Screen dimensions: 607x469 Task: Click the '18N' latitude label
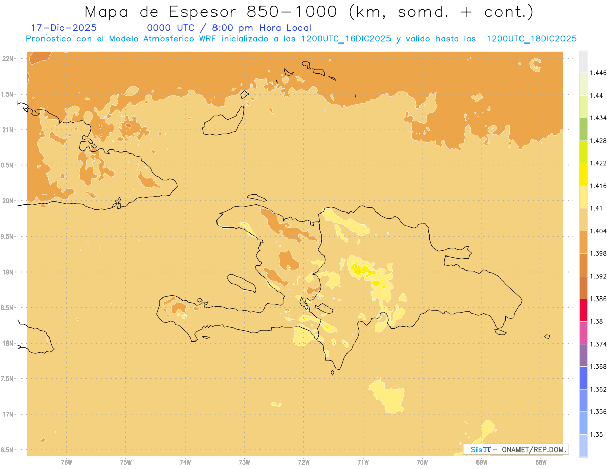pyautogui.click(x=8, y=344)
